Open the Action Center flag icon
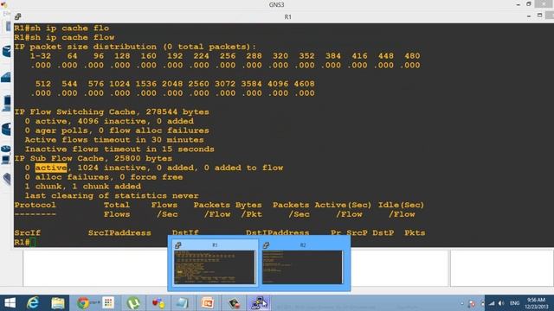The height and width of the screenshot is (311, 554). [x=472, y=303]
